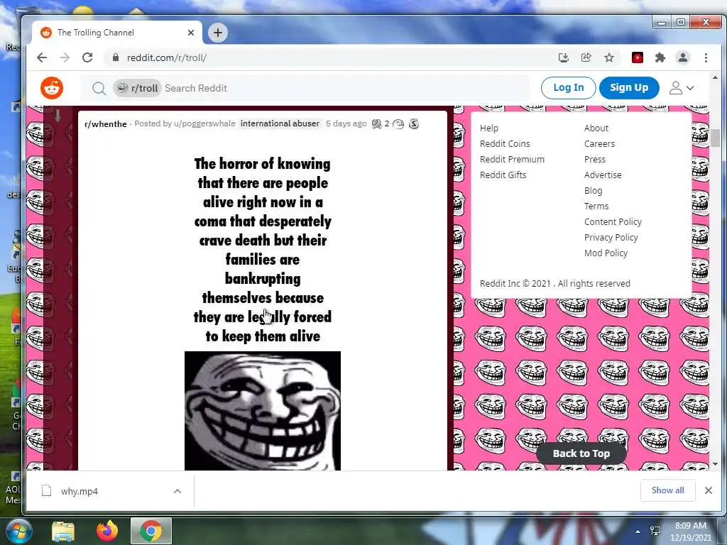This screenshot has height=545, width=727.
Task: Show hidden system tray icons
Action: point(638,531)
